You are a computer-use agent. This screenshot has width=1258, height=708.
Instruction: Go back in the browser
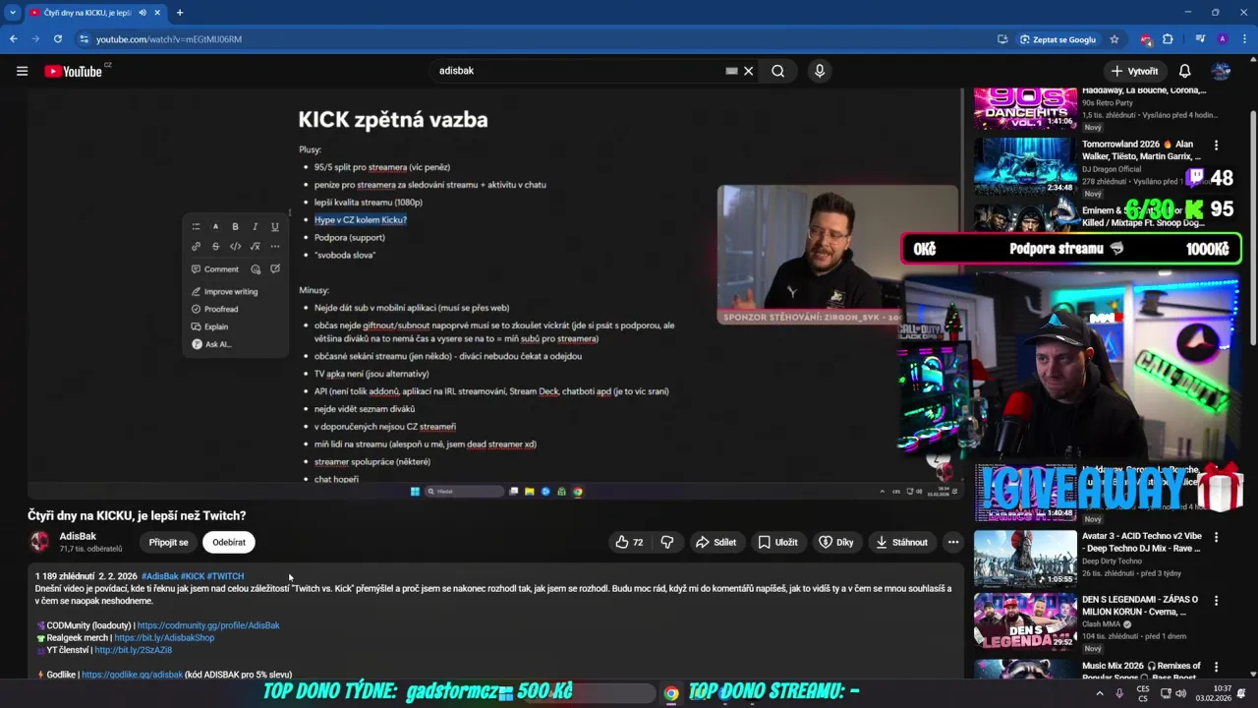[x=13, y=39]
